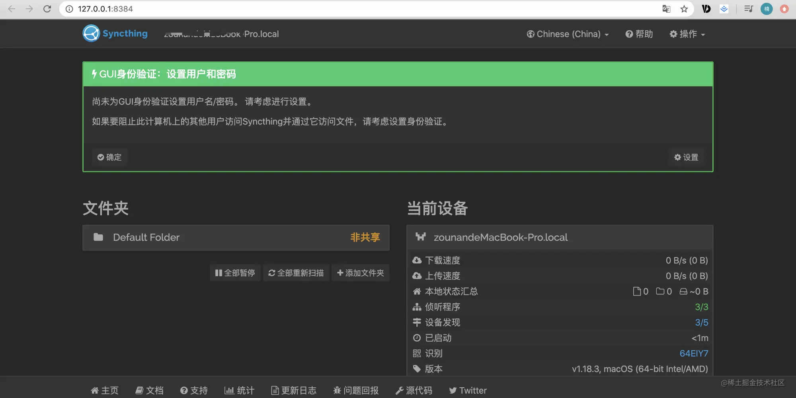Click 添加文件夹 add folder button
Image resolution: width=796 pixels, height=398 pixels.
pyautogui.click(x=360, y=273)
